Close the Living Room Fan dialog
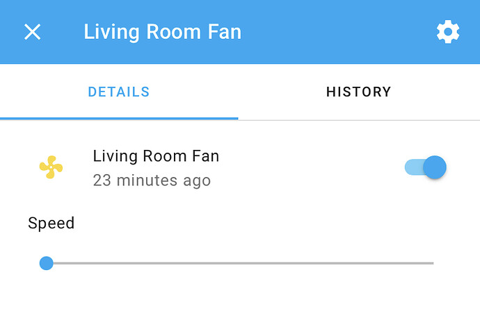 pos(33,32)
